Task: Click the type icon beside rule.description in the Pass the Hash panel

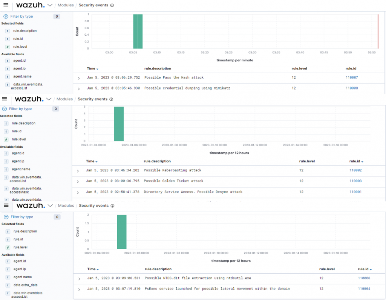Action: coord(8,31)
